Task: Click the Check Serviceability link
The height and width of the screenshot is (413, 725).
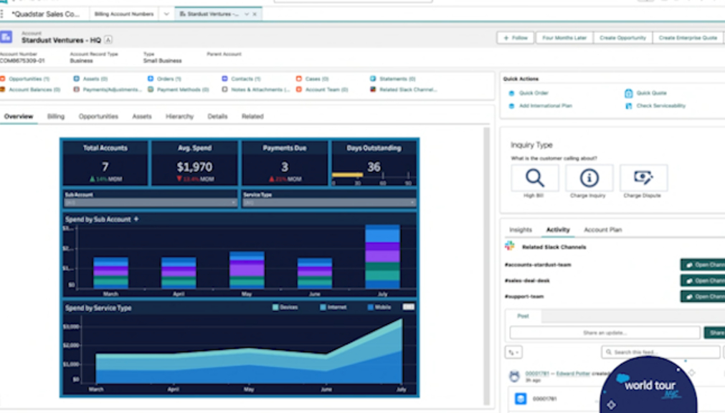Action: (660, 106)
